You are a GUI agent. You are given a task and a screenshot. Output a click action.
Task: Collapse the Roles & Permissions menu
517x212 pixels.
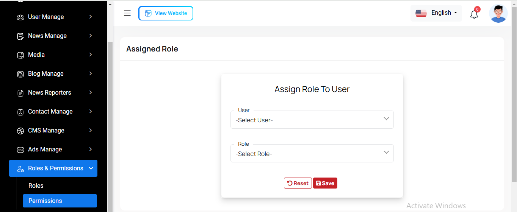(x=91, y=168)
